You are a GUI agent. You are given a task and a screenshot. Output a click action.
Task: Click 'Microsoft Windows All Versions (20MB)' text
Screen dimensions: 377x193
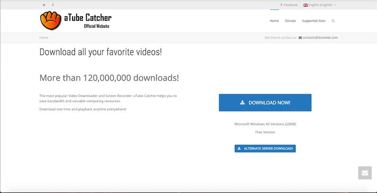(x=265, y=124)
